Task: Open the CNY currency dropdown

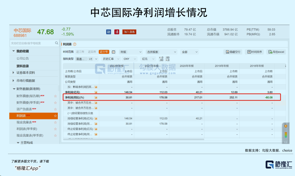Action: pos(129,59)
